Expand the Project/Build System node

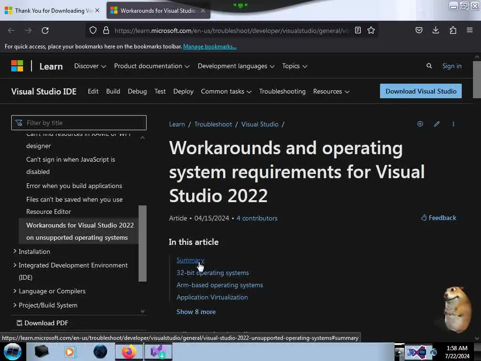15,305
